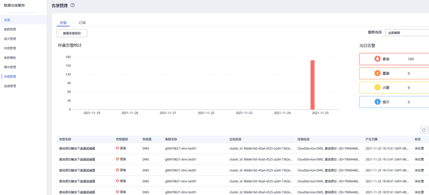Click the 查看告警规则 button

tap(72, 33)
